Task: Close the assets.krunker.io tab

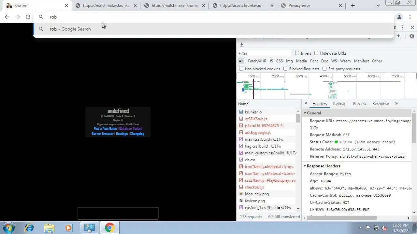Action: (272, 6)
